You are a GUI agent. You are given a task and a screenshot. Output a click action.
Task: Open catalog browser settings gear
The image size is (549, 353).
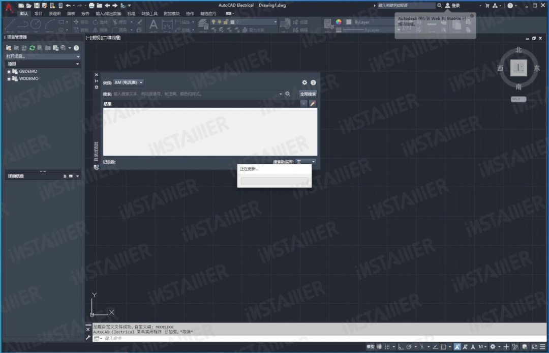coord(304,82)
